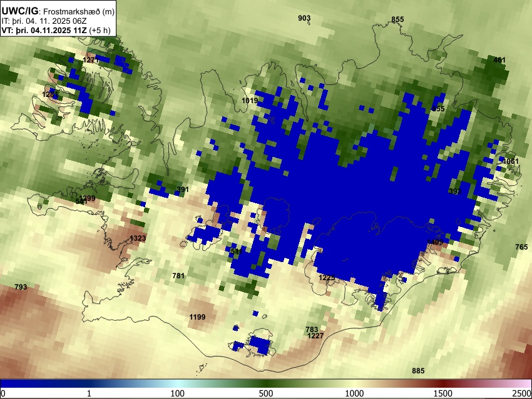532x399 pixels.
Task: Click the map value 781
Action: coord(178,276)
